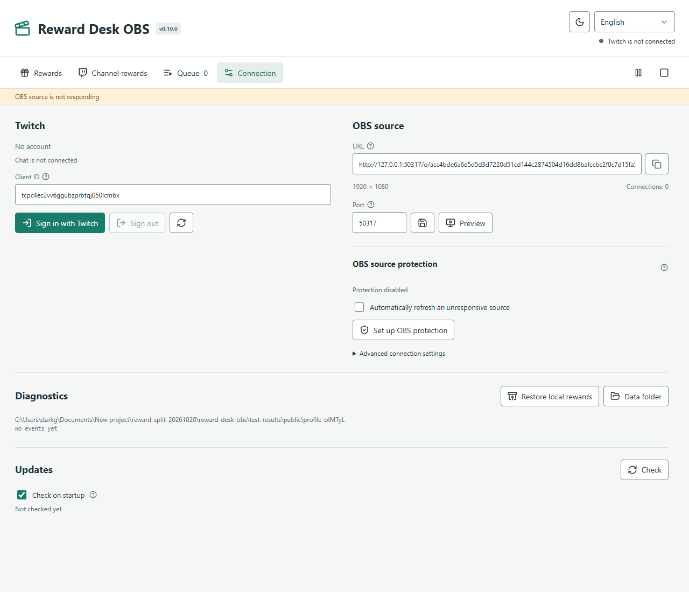Open help for OBS source protection
Screen dimensions: 689x592
point(664,267)
